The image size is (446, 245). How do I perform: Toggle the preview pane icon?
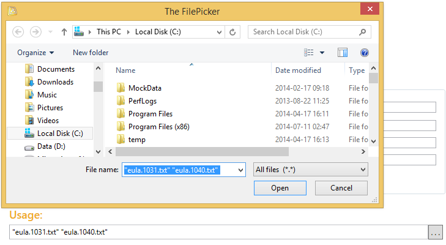pyautogui.click(x=343, y=53)
